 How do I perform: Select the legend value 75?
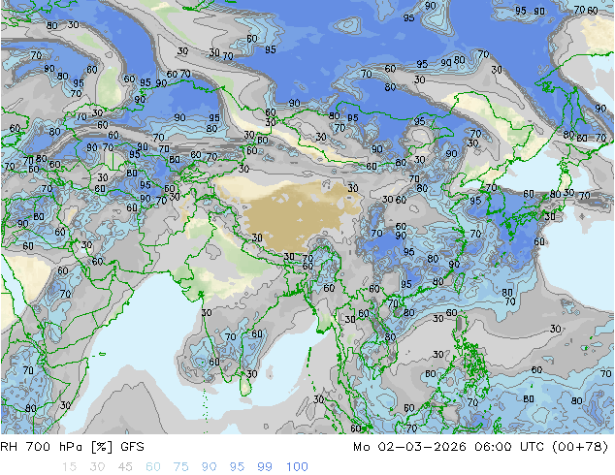(x=180, y=467)
